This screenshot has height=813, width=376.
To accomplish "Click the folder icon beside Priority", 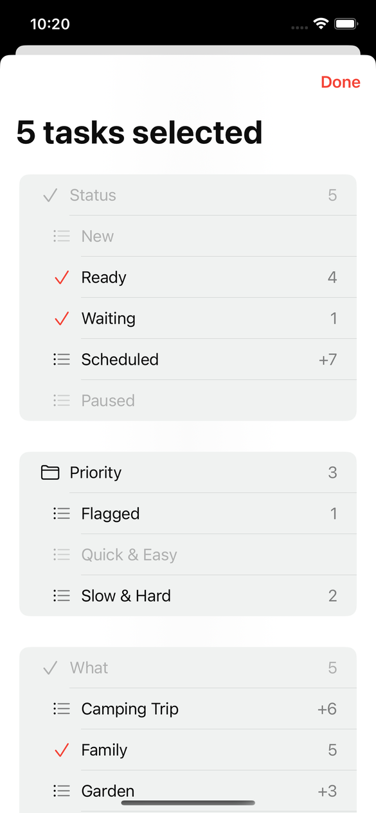I will [x=50, y=472].
